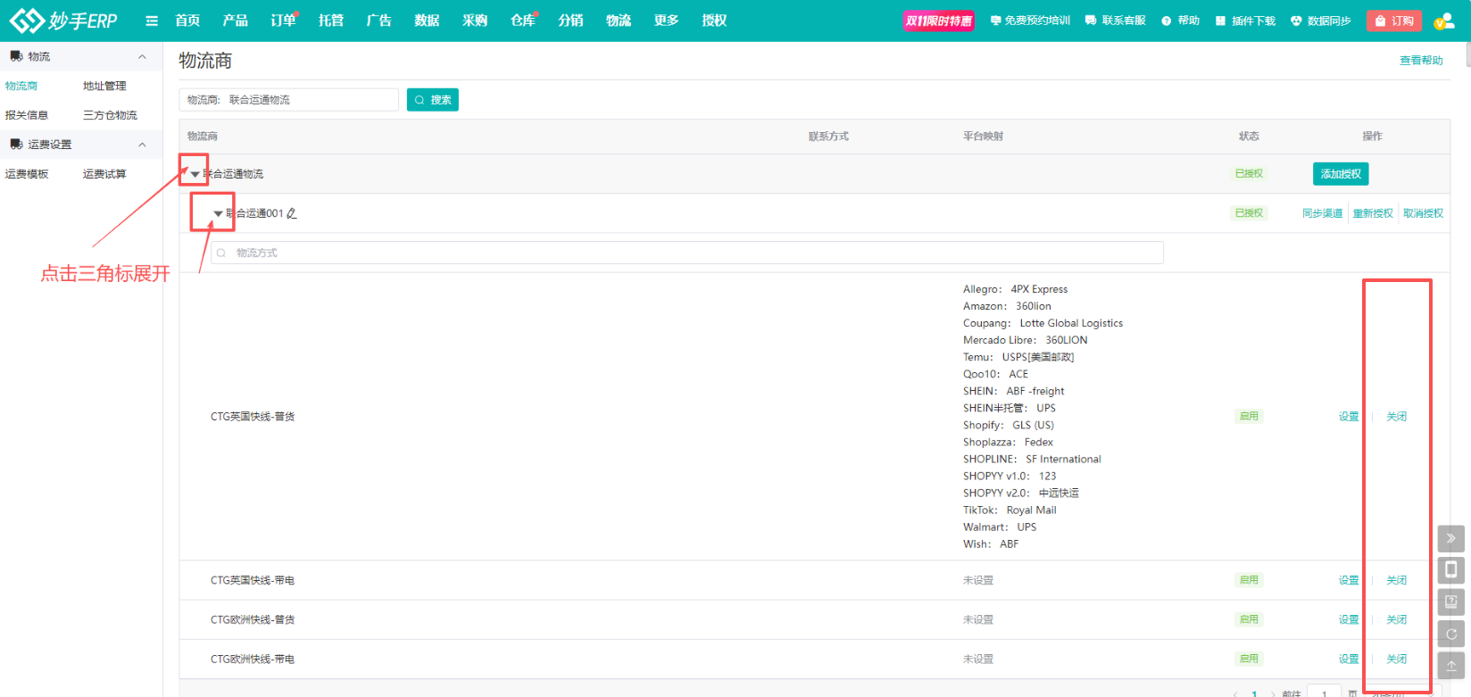
Task: Open 帮助 in the top header
Action: point(1180,21)
